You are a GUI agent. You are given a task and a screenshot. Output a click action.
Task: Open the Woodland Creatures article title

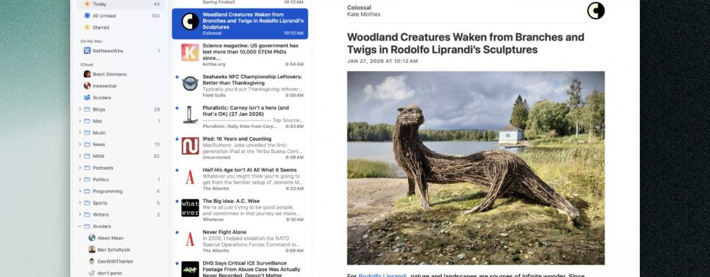tap(465, 43)
